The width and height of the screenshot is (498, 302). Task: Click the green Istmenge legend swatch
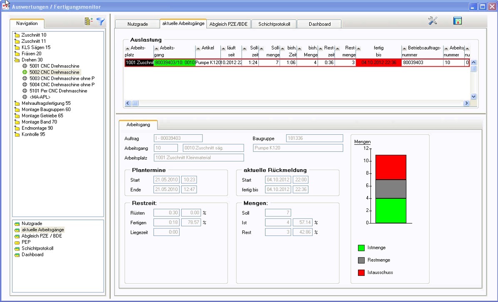click(x=361, y=248)
